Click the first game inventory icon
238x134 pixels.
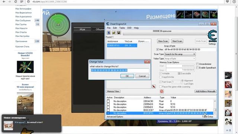(180, 15)
